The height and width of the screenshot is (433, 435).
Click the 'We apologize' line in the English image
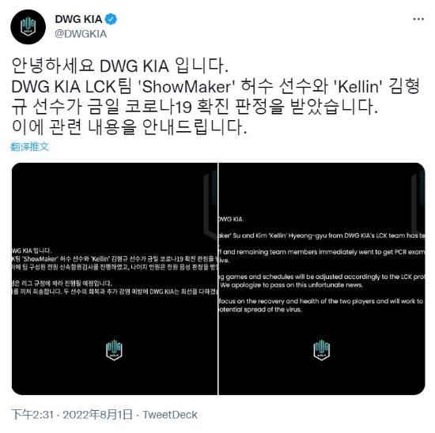(292, 285)
